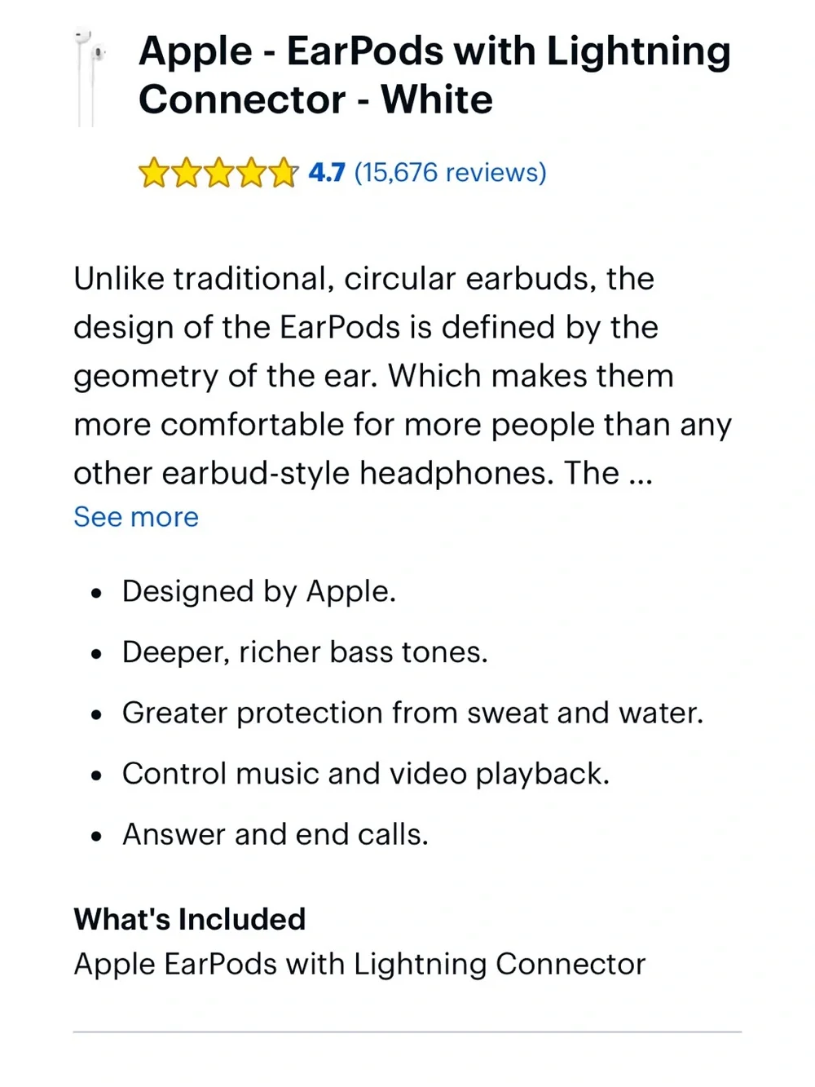Screen dimensions: 815x1087
Task: Click the truncated product description paragraph
Action: click(403, 376)
